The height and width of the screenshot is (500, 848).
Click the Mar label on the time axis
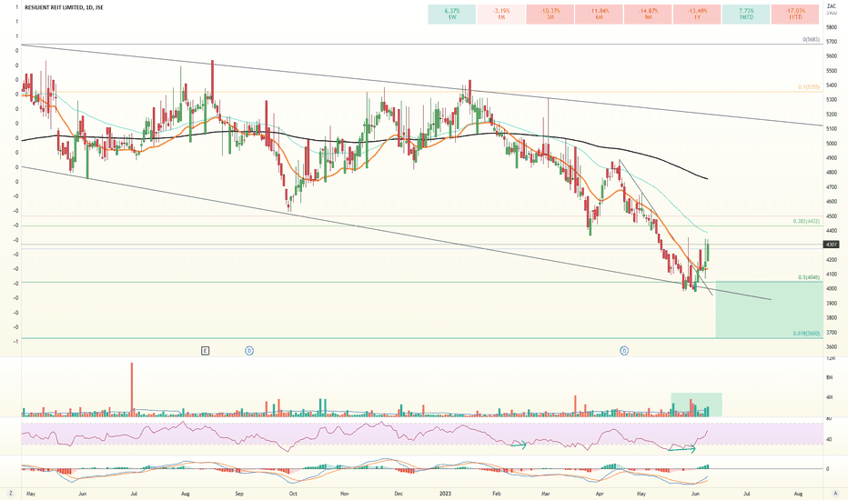(546, 494)
